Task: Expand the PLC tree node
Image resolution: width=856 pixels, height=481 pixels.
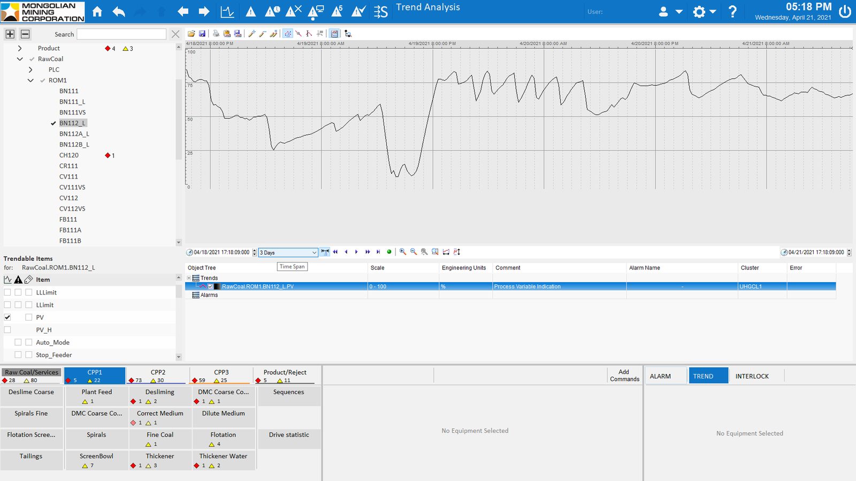Action: [30, 69]
